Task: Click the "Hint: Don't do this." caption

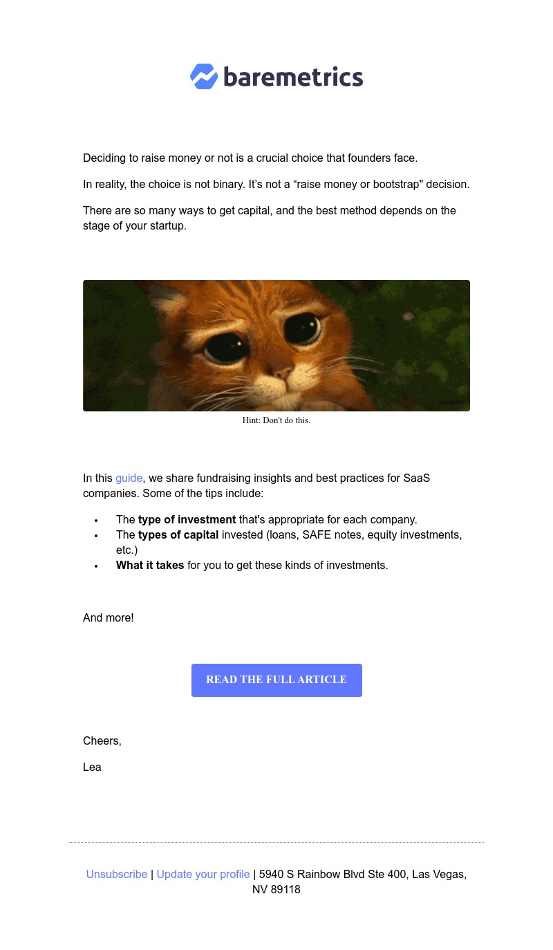Action: [276, 420]
